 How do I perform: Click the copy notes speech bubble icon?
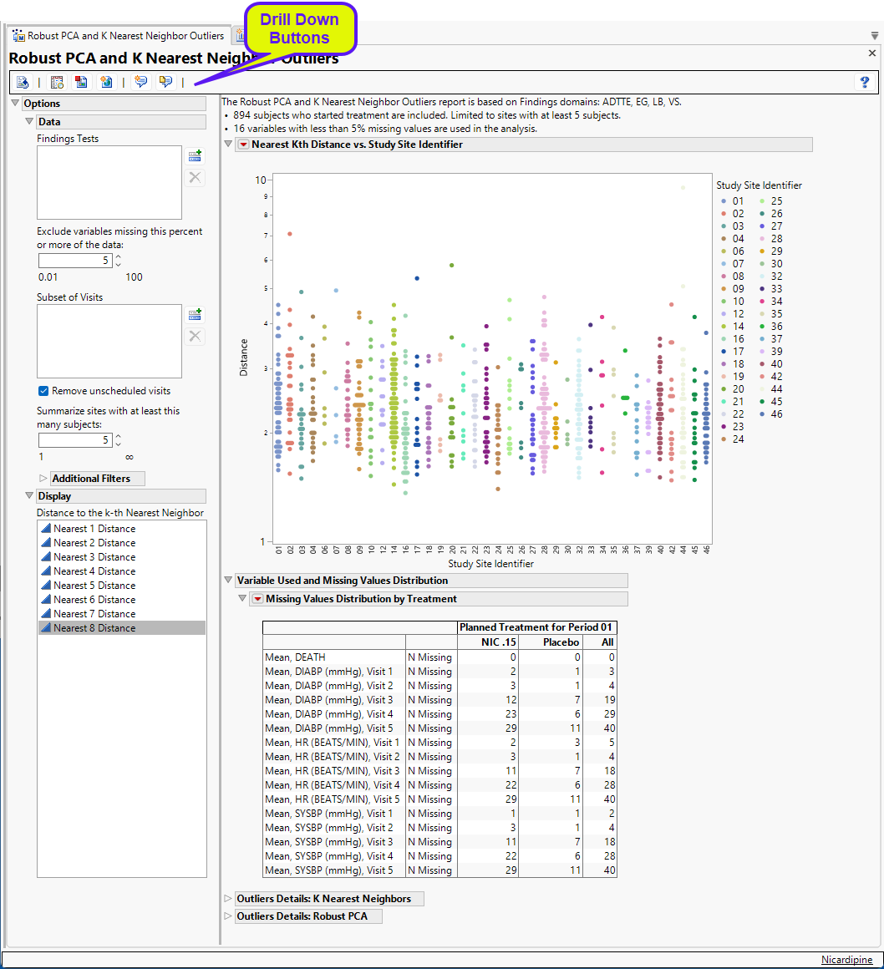(x=165, y=82)
